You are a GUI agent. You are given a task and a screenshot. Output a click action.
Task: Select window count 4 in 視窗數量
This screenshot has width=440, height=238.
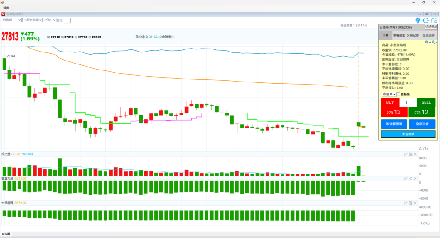coord(361,26)
